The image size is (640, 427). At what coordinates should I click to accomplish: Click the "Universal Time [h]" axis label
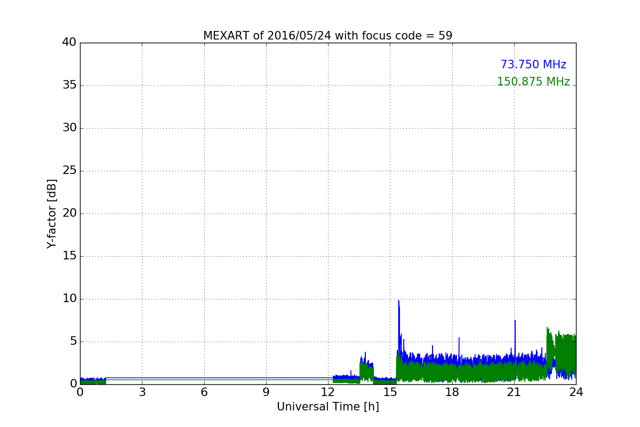[327, 407]
